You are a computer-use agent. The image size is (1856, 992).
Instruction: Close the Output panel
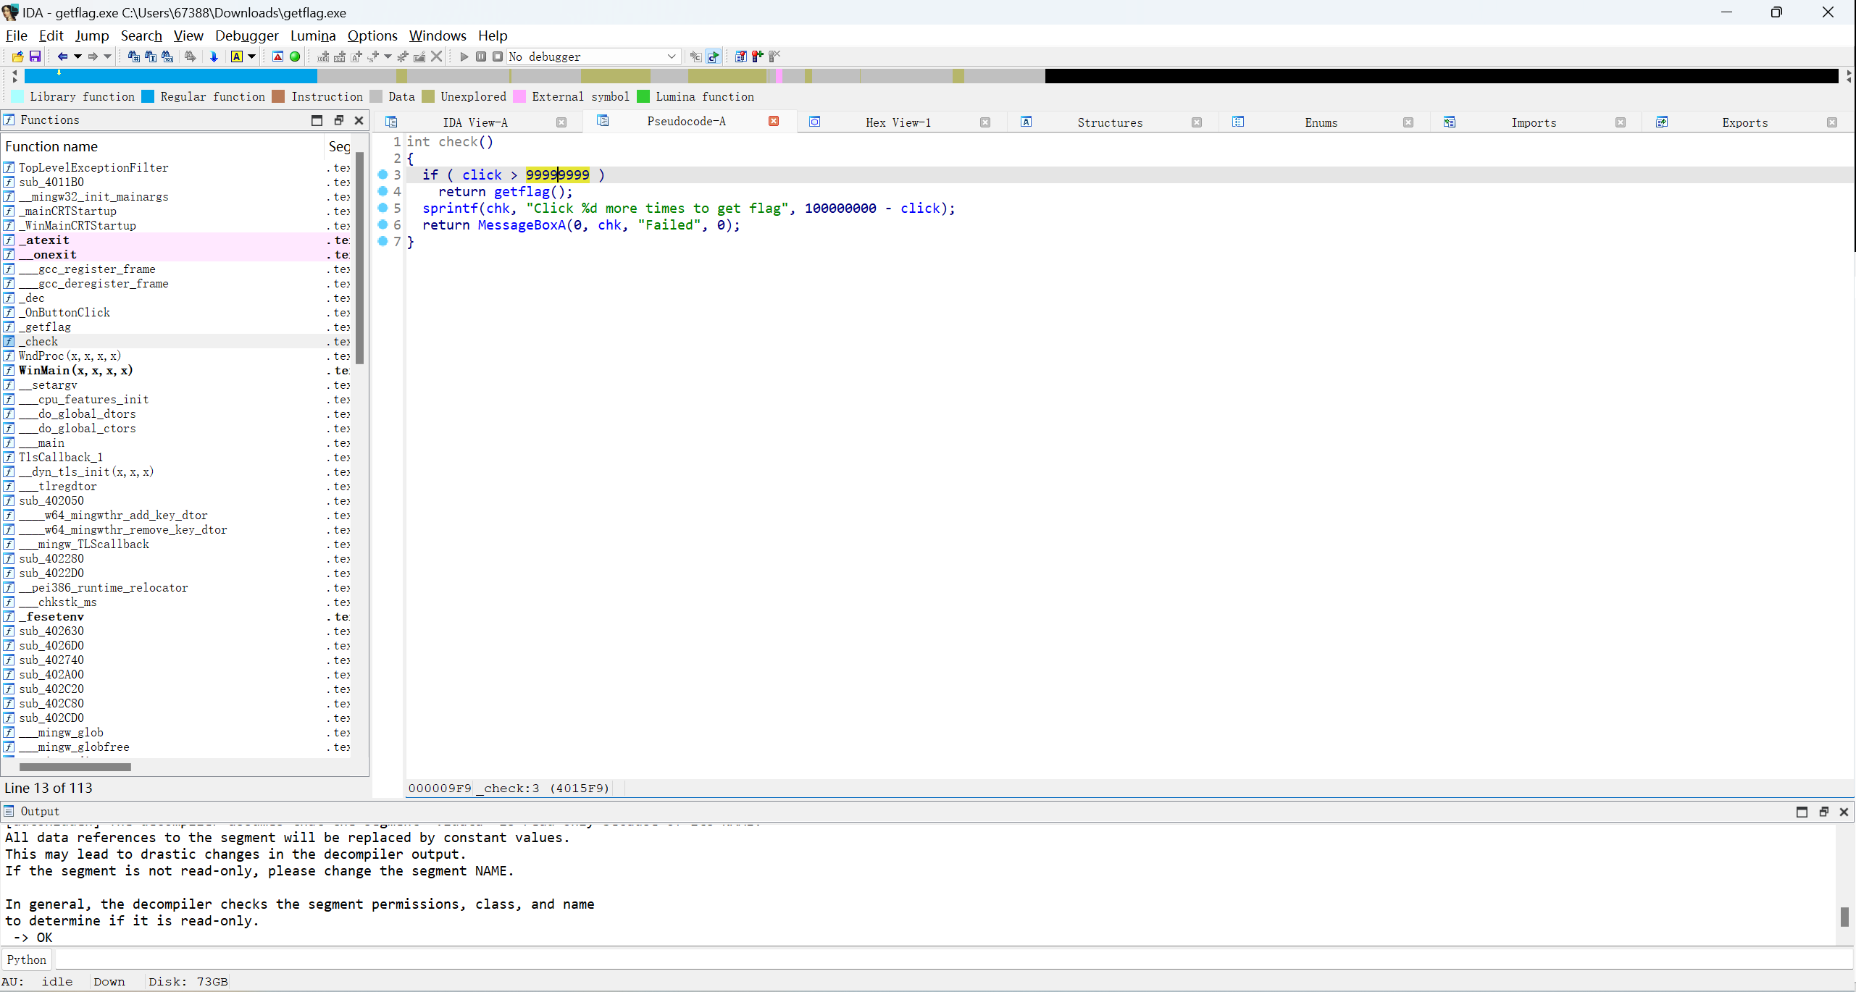tap(1844, 812)
